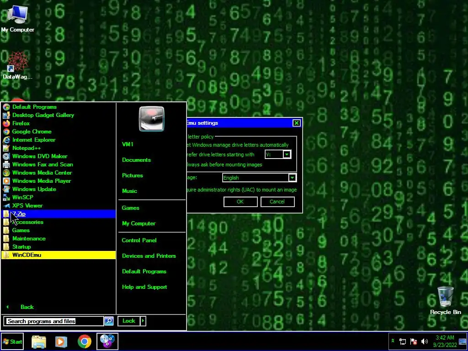This screenshot has width=468, height=351.
Task: Open Pictures from the Start menu
Action: [x=133, y=175]
